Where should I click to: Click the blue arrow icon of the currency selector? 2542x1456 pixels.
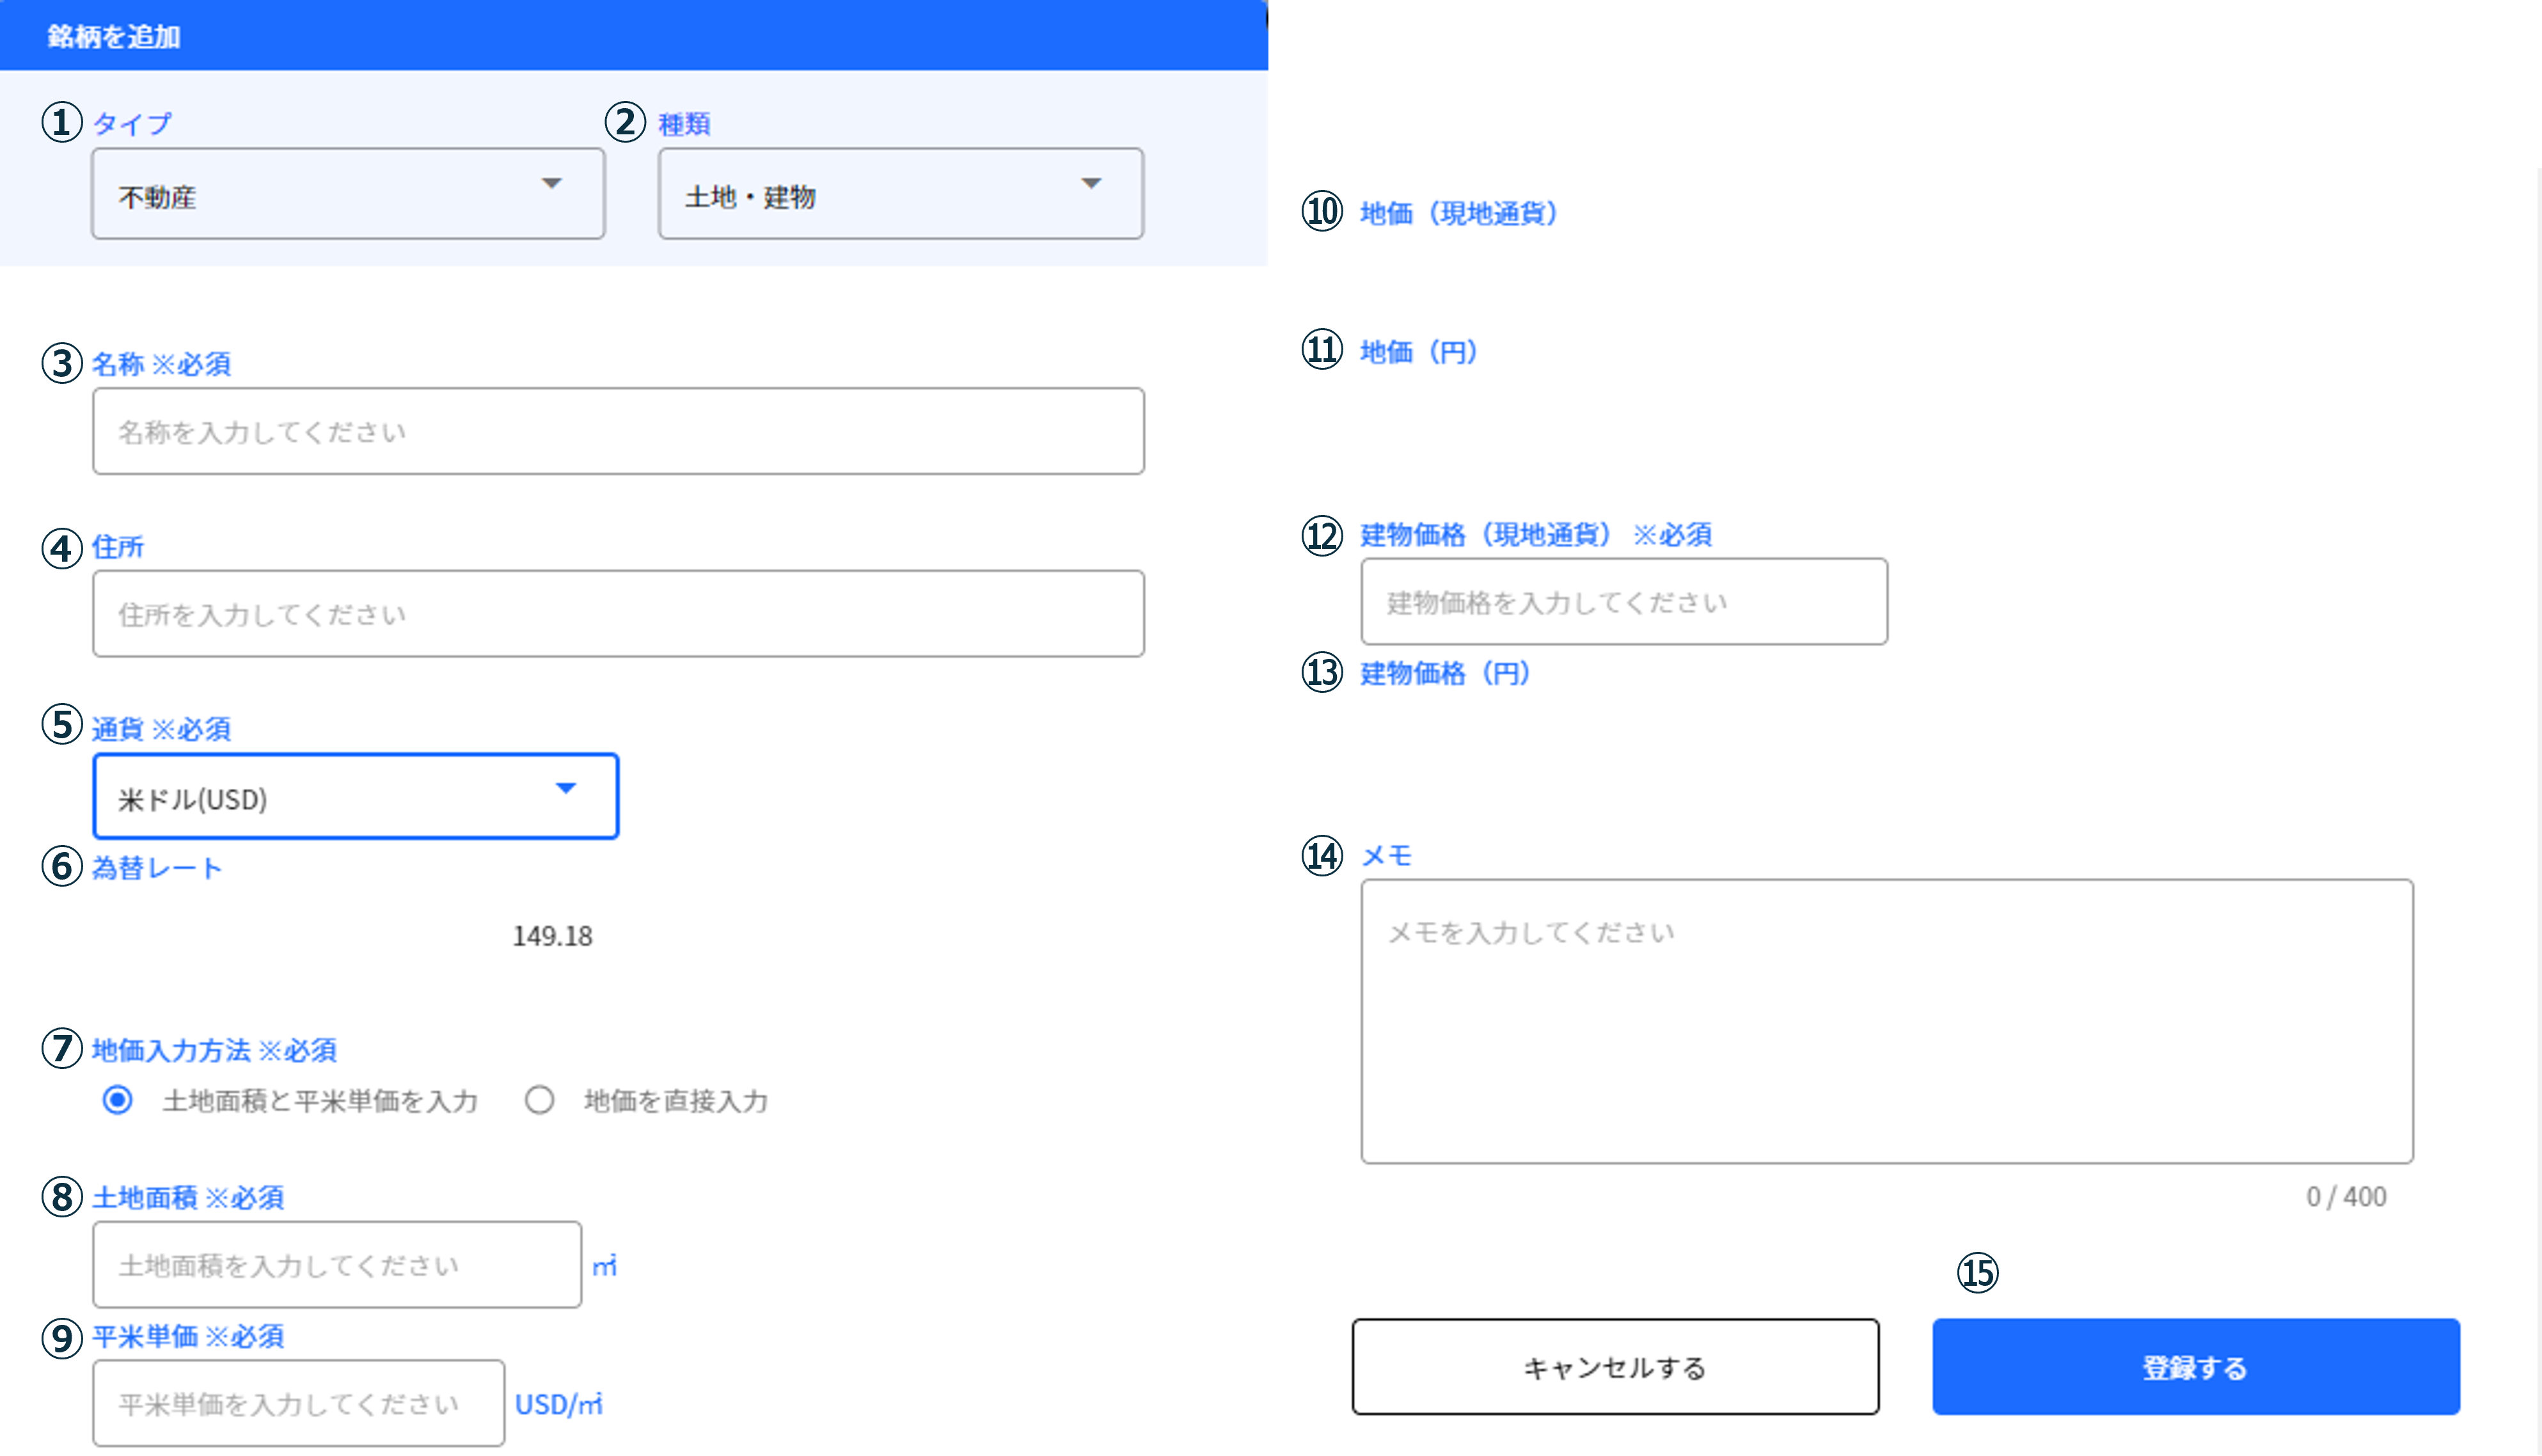coord(566,789)
